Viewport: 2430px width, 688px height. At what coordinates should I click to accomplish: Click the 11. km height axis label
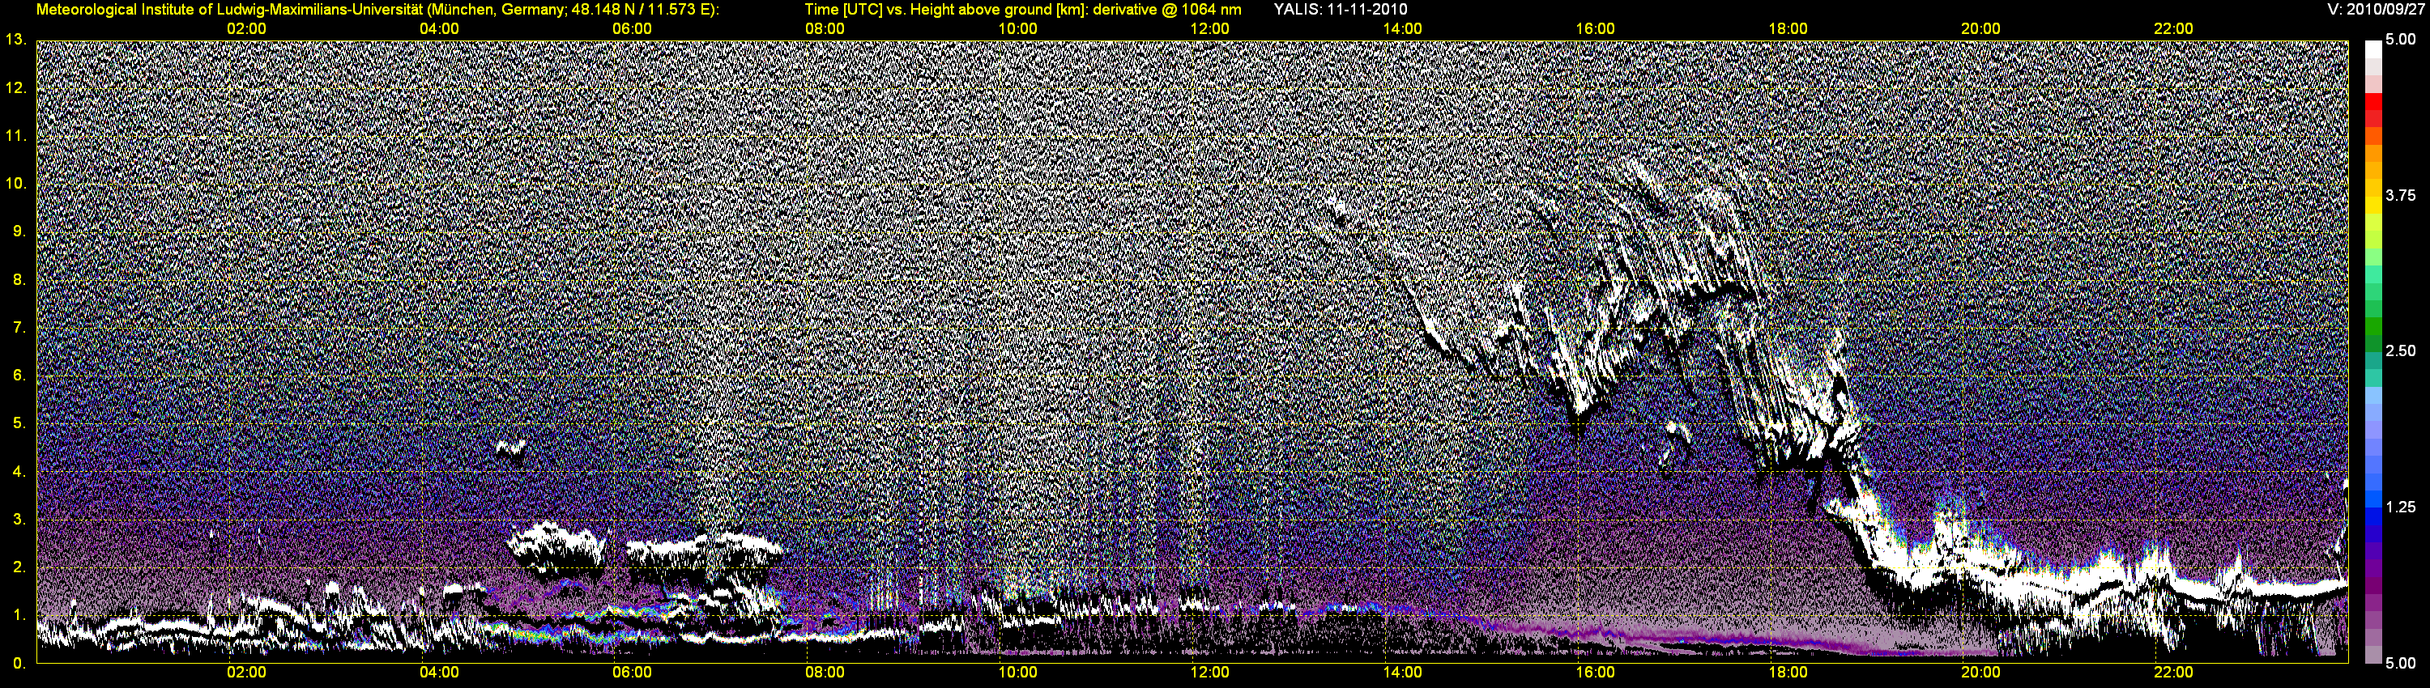coord(15,136)
